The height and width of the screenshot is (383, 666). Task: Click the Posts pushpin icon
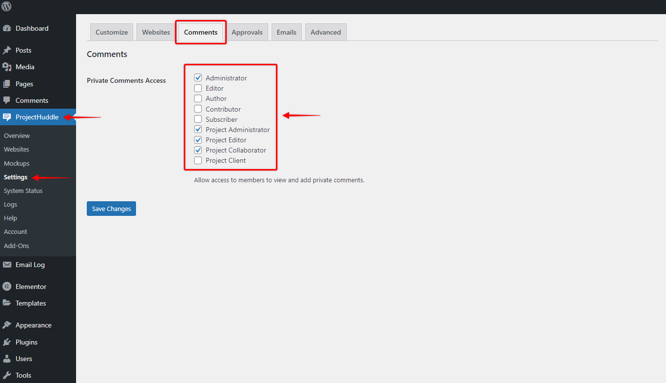click(x=7, y=50)
